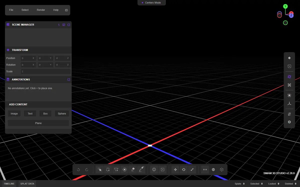The width and height of the screenshot is (300, 187).
Task: Open the Help menu
Action: coord(56,10)
